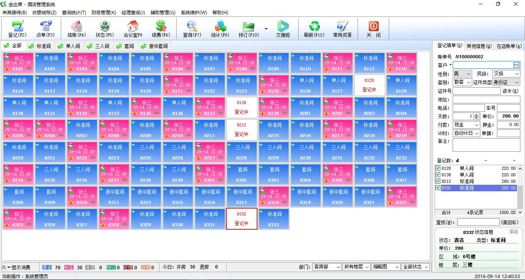Click the 证件号 input field
The image size is (525, 280).
click(x=477, y=91)
